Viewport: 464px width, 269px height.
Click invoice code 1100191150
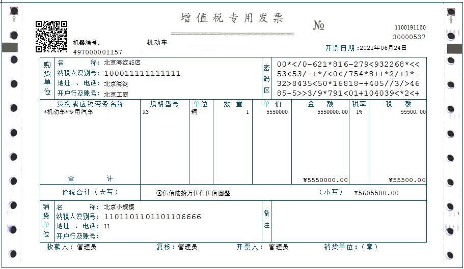(x=410, y=27)
